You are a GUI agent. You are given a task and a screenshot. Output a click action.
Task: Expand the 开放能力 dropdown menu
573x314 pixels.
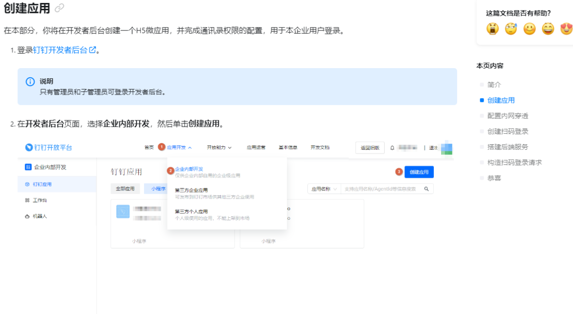point(219,147)
